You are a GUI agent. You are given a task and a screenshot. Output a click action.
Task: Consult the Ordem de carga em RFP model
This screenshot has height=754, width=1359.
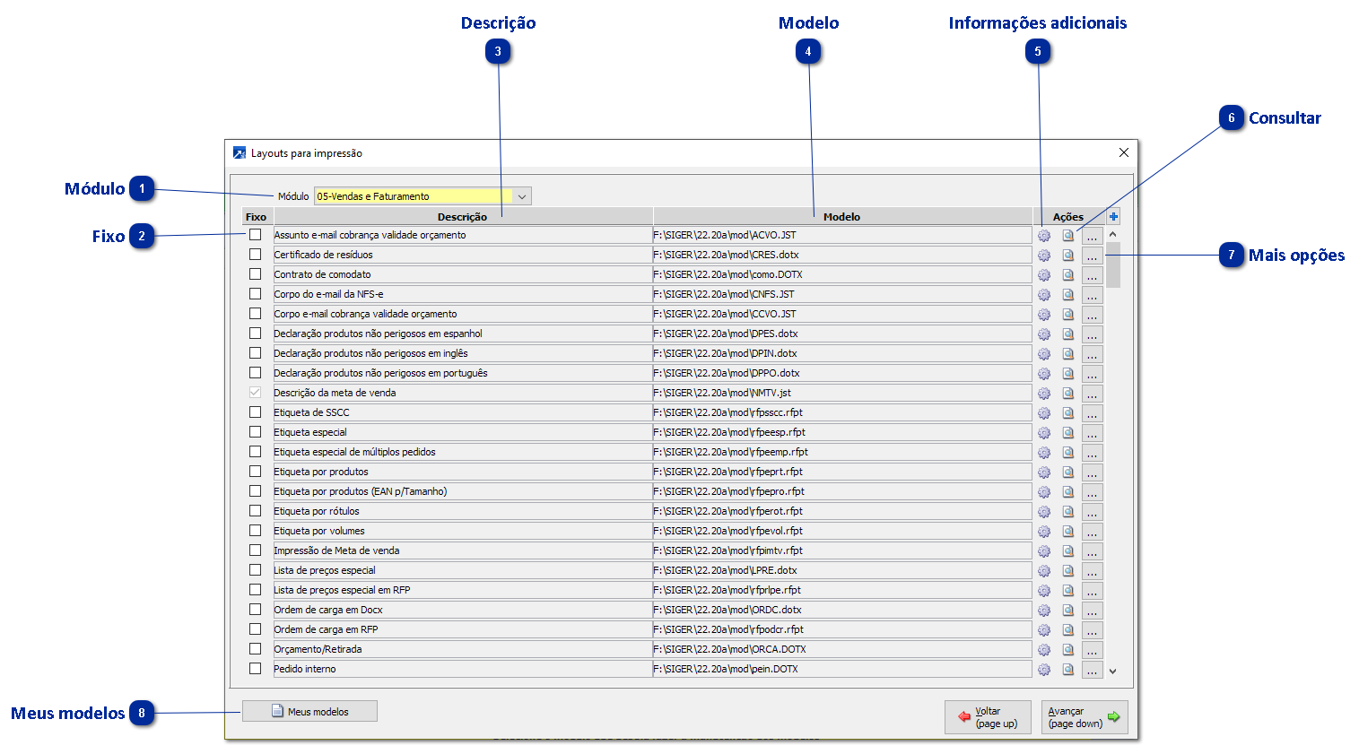click(1068, 630)
